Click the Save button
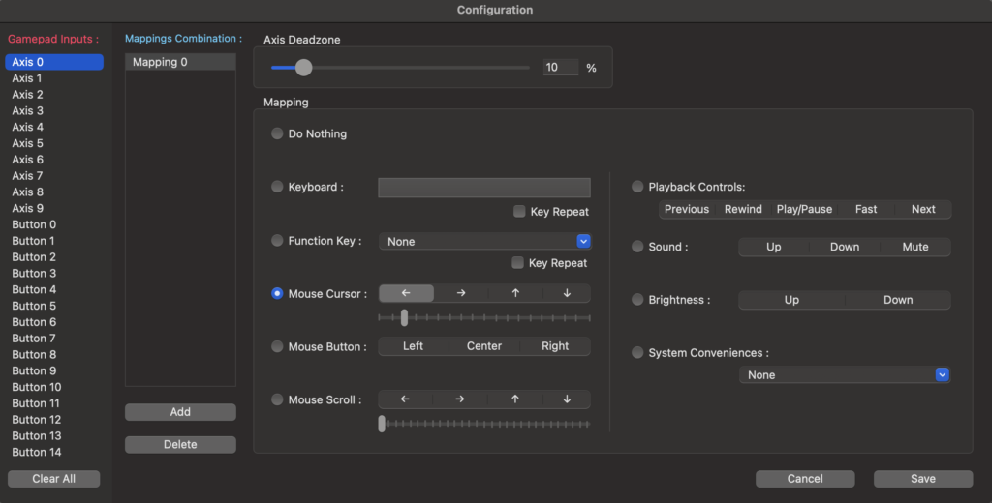Image resolution: width=992 pixels, height=503 pixels. pyautogui.click(x=922, y=479)
